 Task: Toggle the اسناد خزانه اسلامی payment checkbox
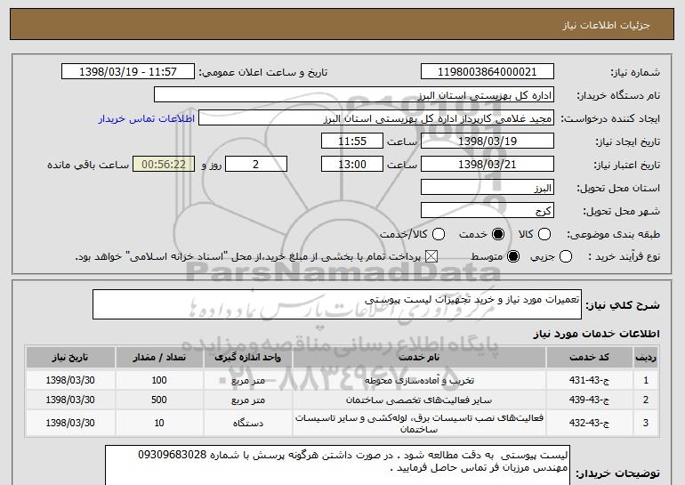431,256
